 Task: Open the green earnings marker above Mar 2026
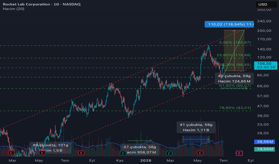[169, 153]
